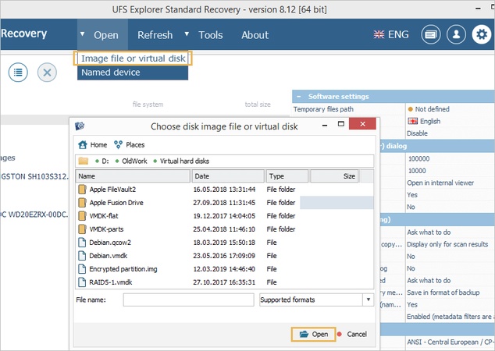Click Refresh in top toolbar
Image resolution: width=495 pixels, height=351 pixels.
click(x=155, y=35)
